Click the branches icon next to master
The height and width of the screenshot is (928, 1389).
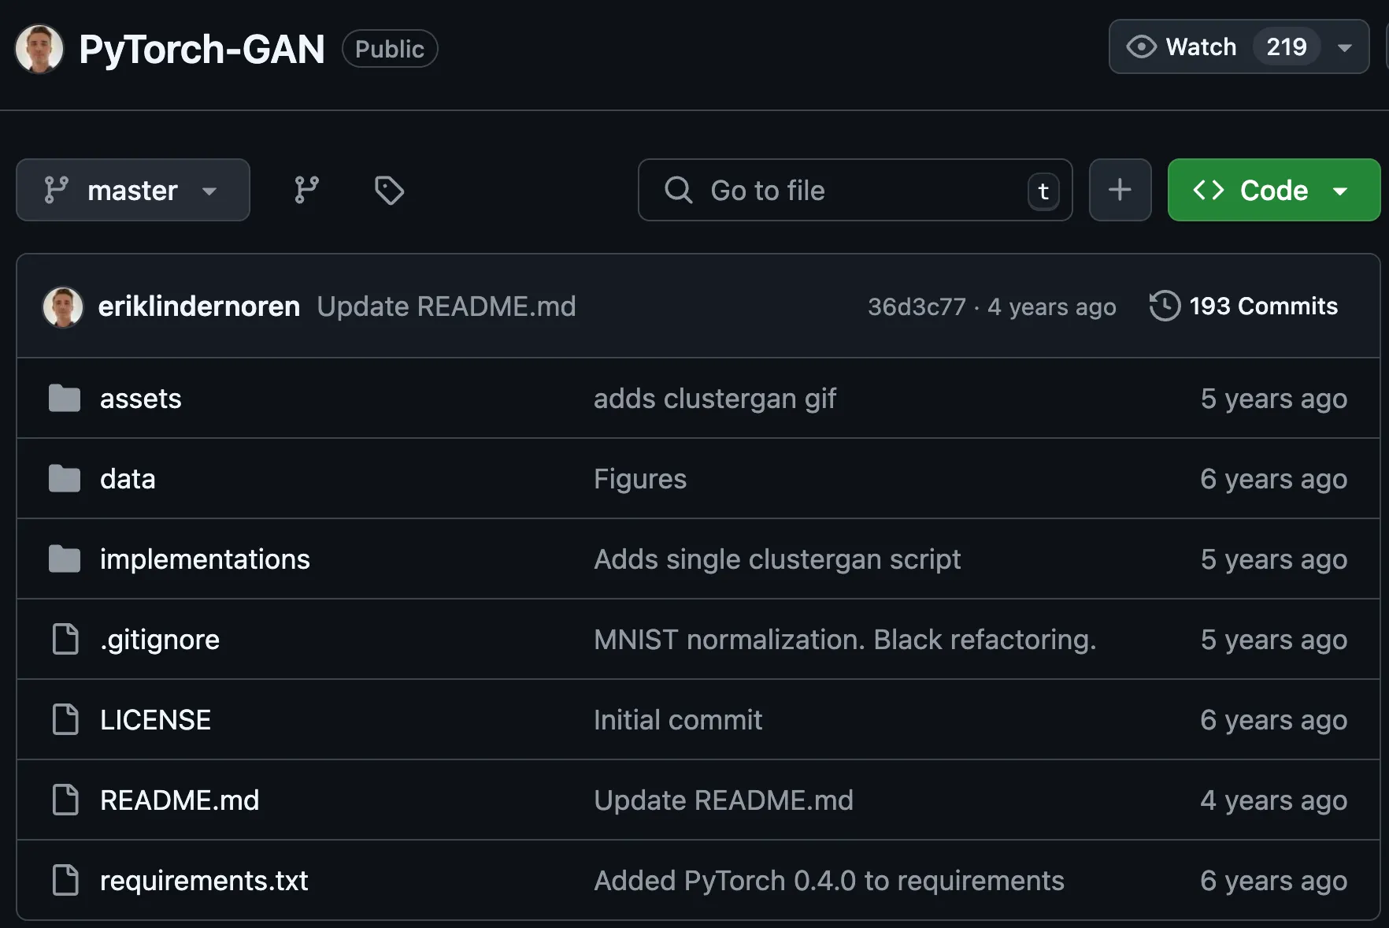[x=306, y=190]
